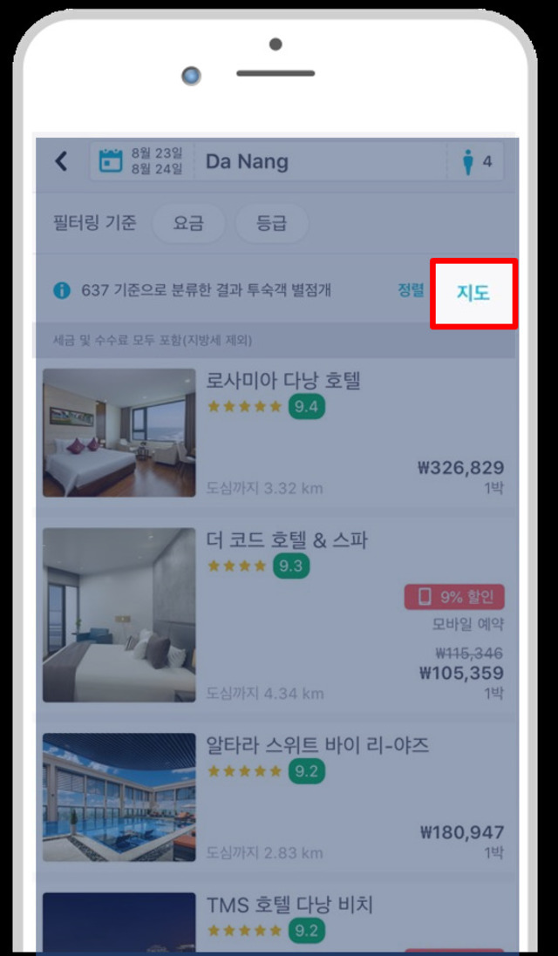Edit the Da Nang destination field

[x=320, y=161]
